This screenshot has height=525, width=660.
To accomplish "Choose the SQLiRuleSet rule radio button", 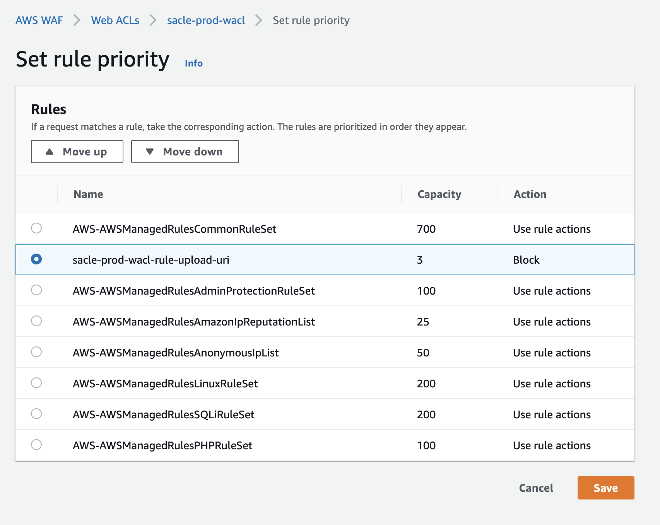I will pyautogui.click(x=36, y=414).
